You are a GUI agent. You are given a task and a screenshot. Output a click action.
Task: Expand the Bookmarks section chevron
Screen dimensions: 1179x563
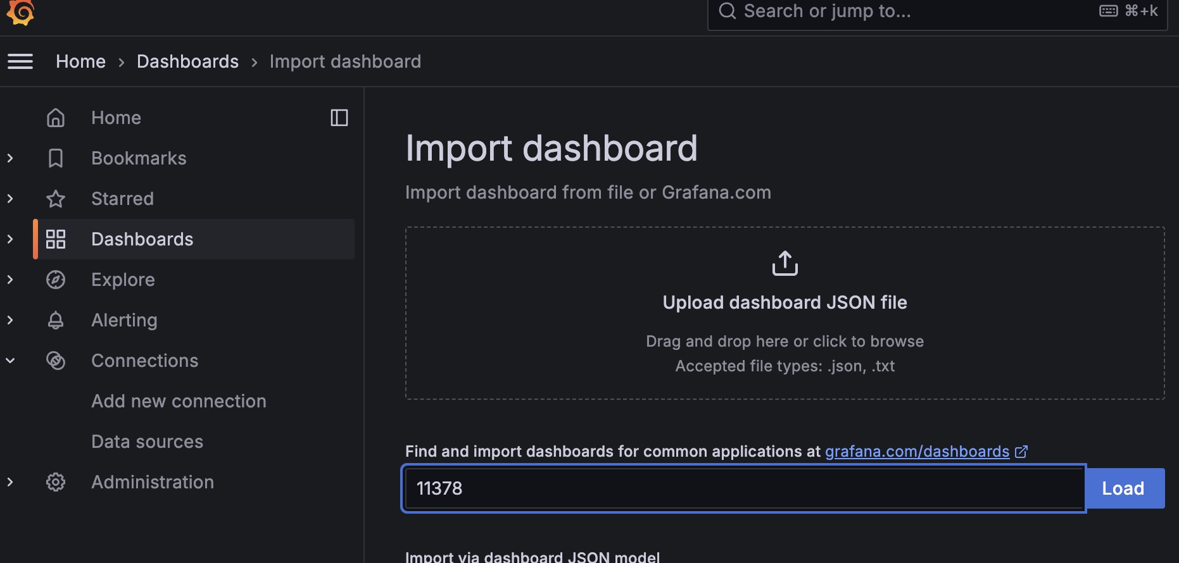(10, 158)
